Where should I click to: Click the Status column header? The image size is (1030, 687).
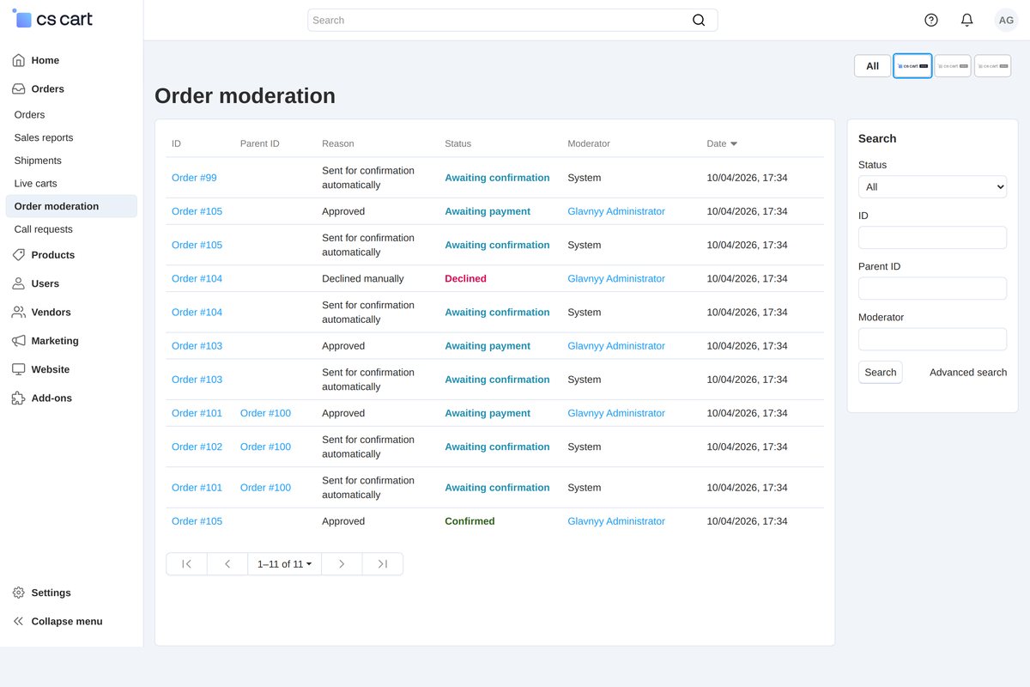[457, 143]
